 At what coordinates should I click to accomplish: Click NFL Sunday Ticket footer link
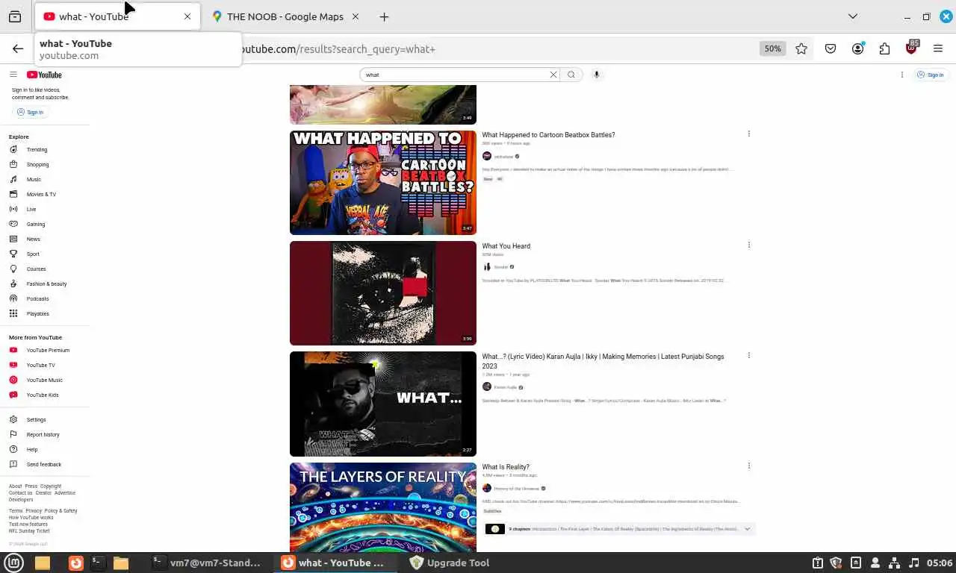(29, 530)
